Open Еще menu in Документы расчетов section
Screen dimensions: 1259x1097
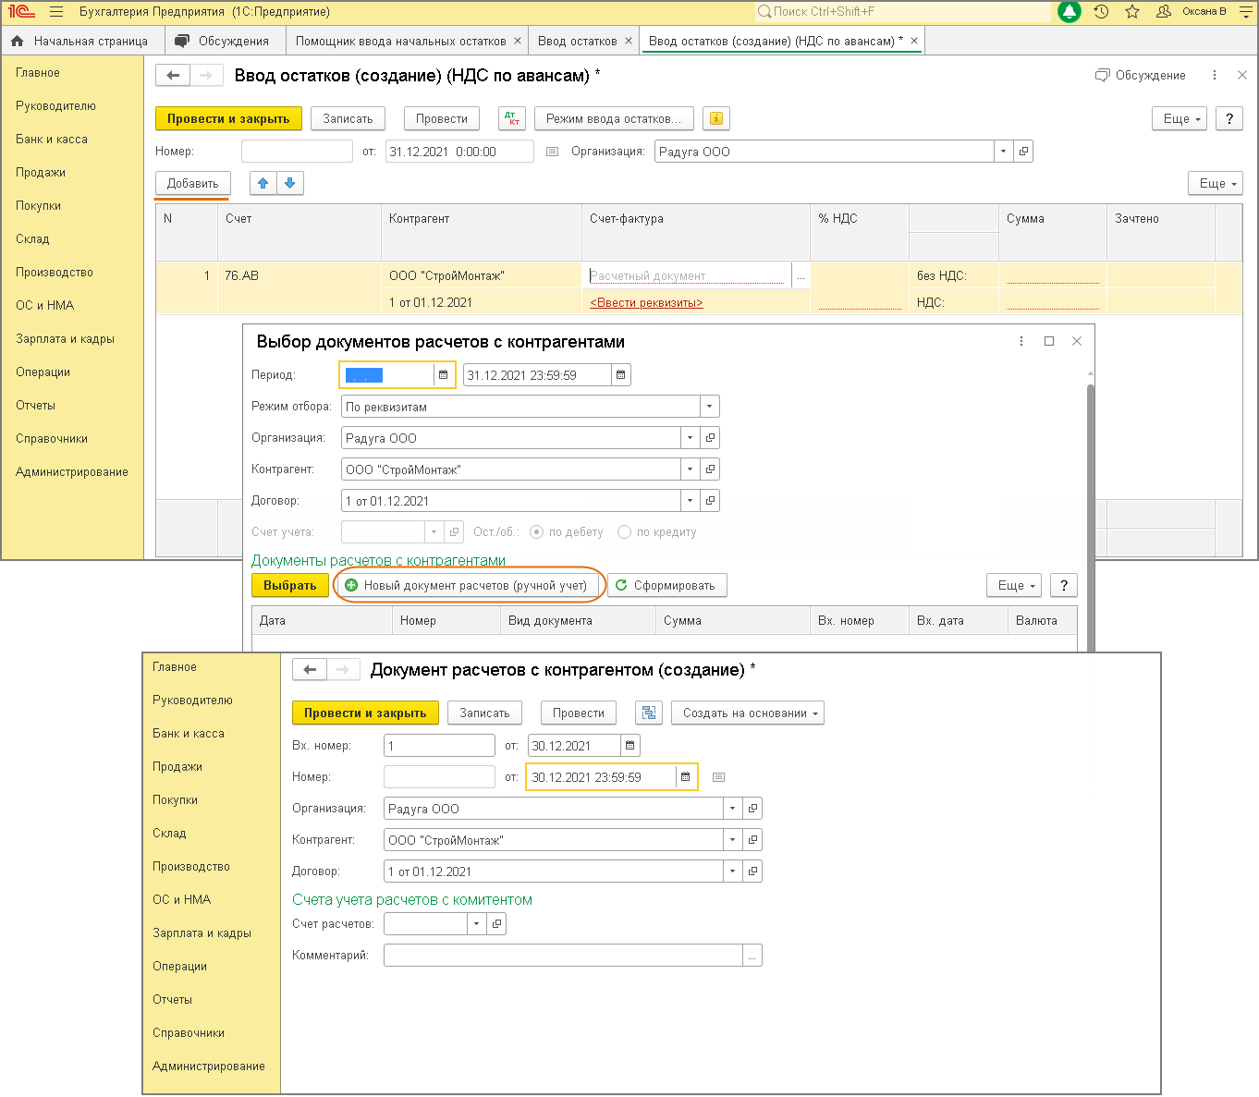(1014, 585)
